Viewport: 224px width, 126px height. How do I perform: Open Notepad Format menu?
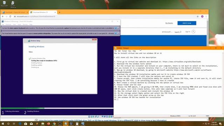124,51
